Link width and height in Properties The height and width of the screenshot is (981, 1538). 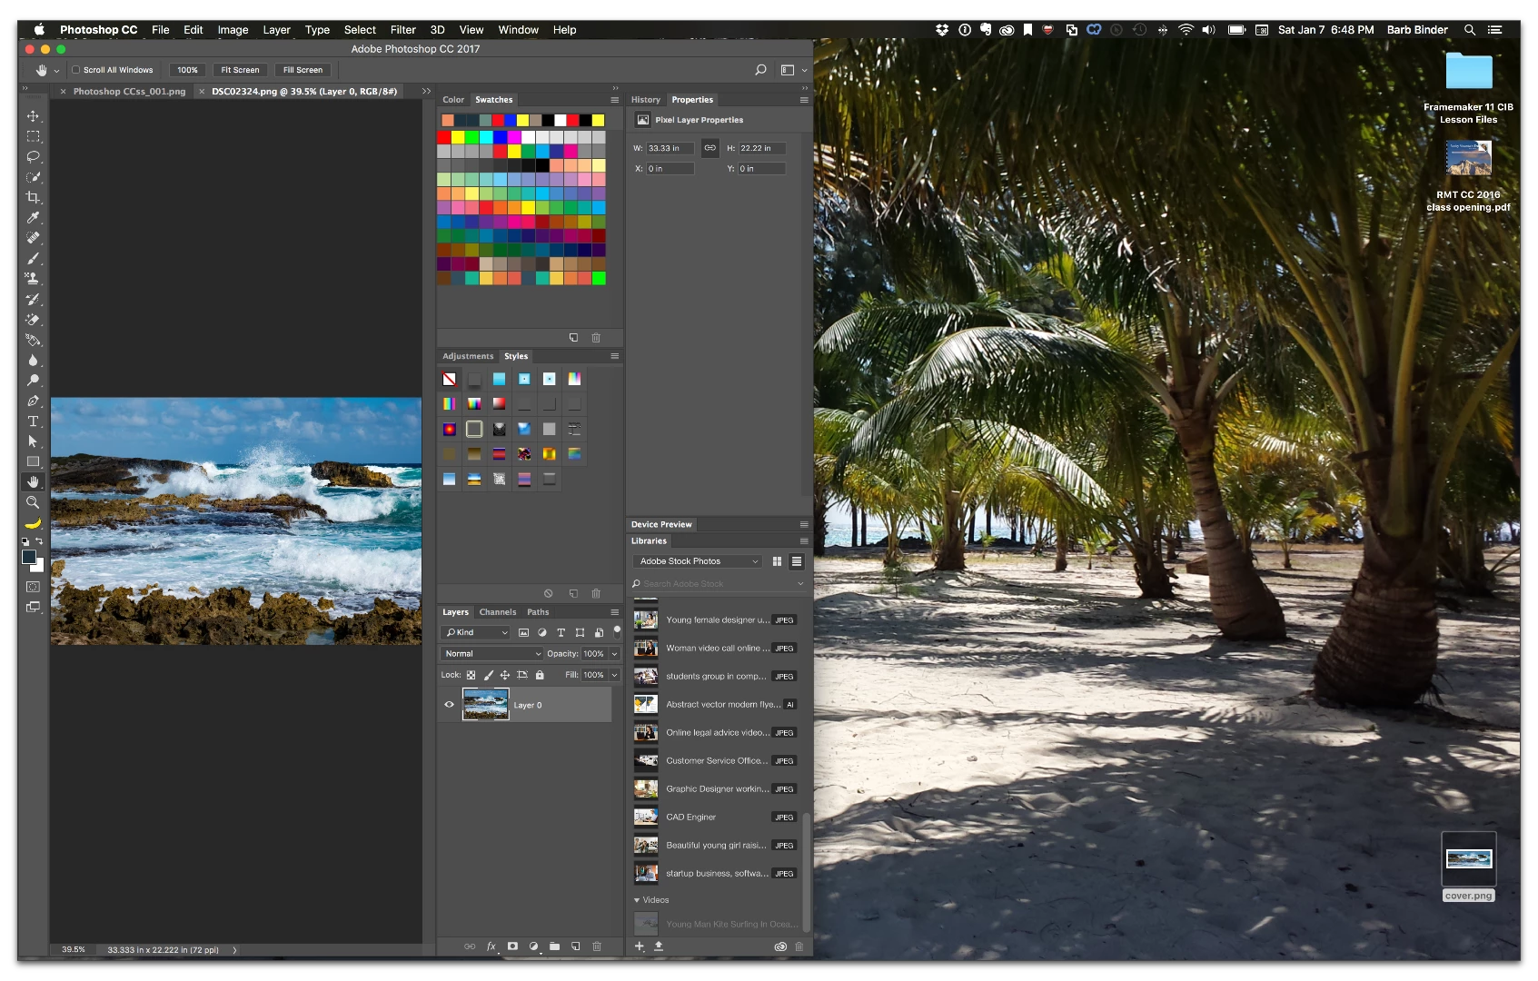point(710,148)
